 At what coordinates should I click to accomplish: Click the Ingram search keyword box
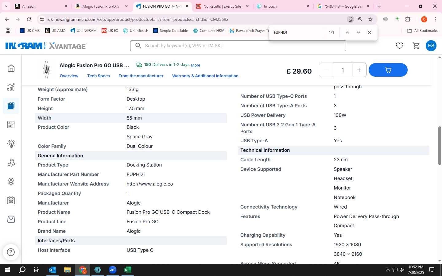click(x=238, y=46)
